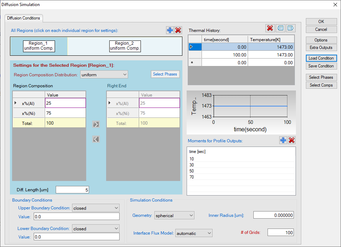Click import thermal history table icon
341x247 pixels.
click(x=281, y=28)
